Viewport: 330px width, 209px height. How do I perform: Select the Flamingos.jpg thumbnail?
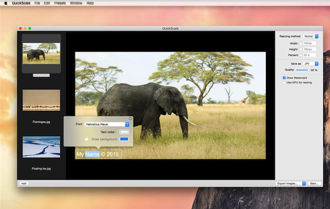(x=41, y=100)
